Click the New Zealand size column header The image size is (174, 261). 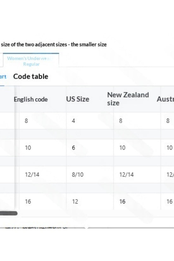(128, 99)
